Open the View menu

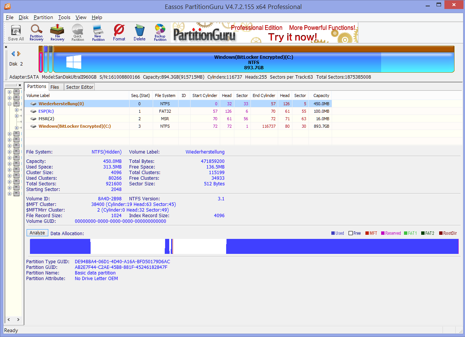coord(81,17)
